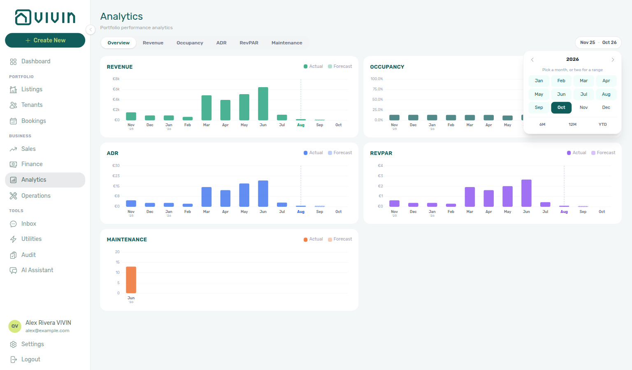Toggle the Actual series in the Maintenance legend

tap(313, 239)
